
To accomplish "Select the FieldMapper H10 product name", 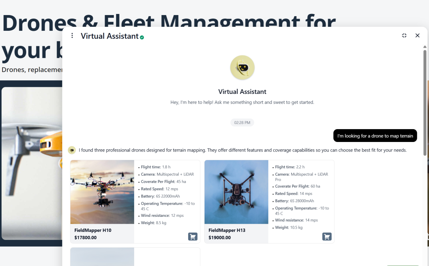I will (93, 230).
